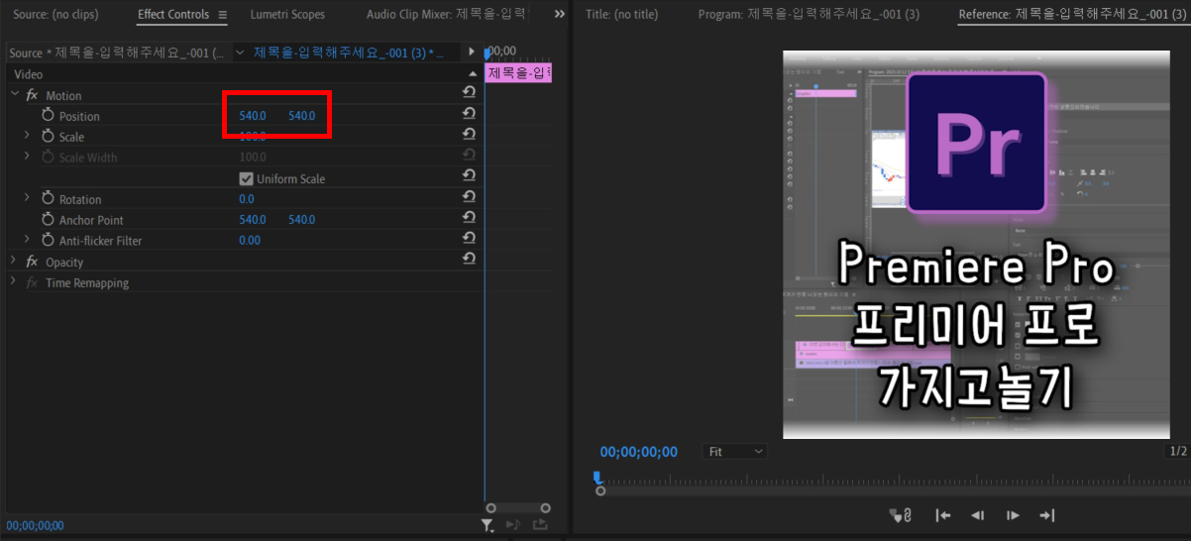Toggle animation stopwatch for Position
This screenshot has height=541, width=1191.
point(48,116)
